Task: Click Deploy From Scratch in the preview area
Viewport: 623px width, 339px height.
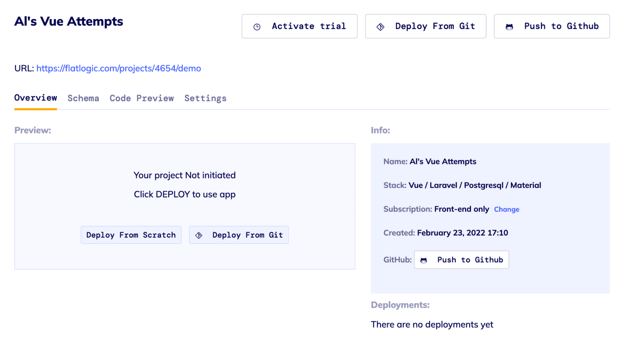Action: pos(131,235)
